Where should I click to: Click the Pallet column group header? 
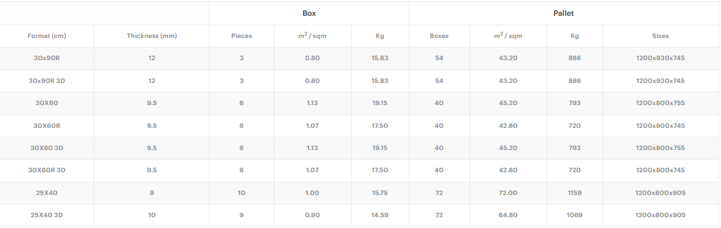tap(563, 13)
